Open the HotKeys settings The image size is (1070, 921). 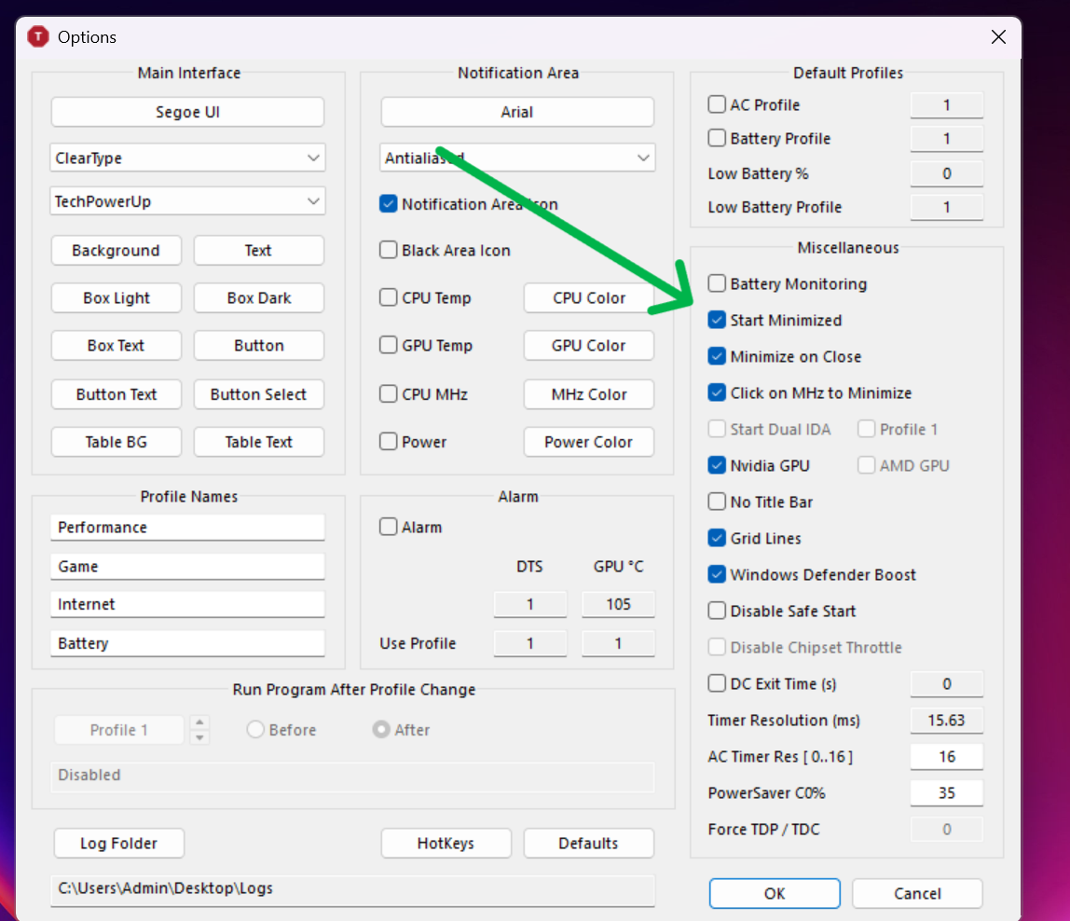[x=446, y=844]
